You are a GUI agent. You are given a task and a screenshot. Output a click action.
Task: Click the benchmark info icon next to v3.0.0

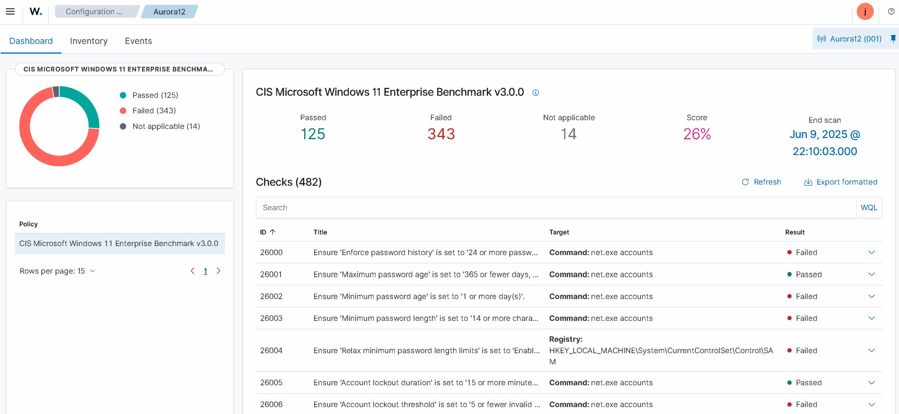coord(535,93)
